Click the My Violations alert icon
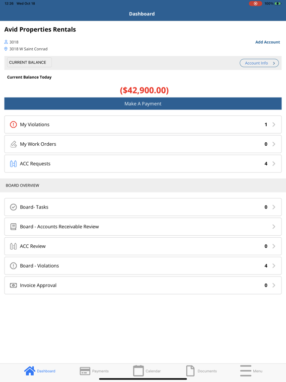 click(x=13, y=124)
